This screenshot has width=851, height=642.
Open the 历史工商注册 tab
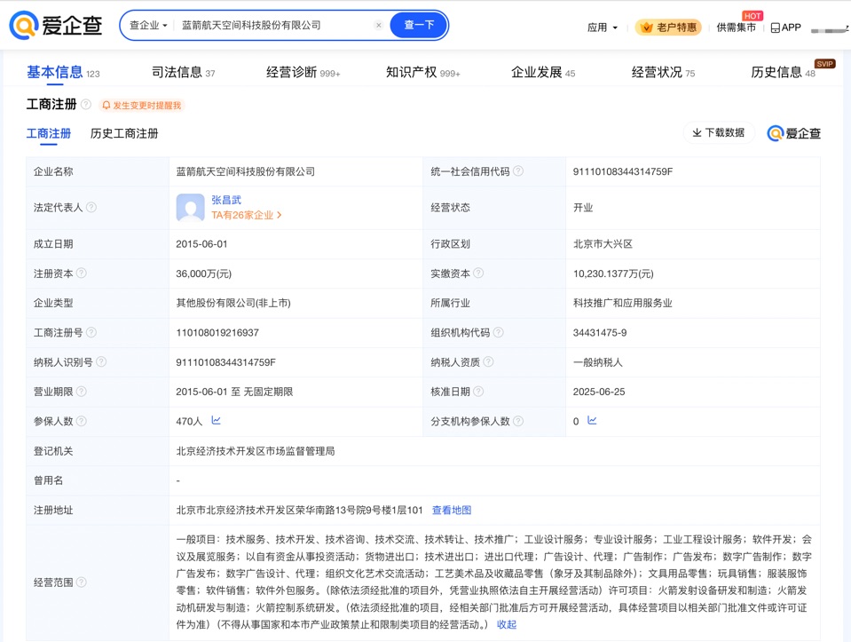[x=123, y=133]
